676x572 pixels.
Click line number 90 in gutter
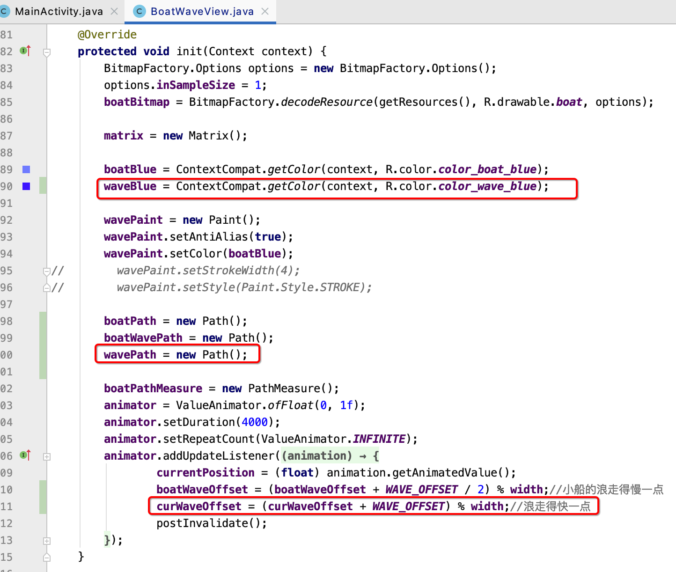[7, 186]
